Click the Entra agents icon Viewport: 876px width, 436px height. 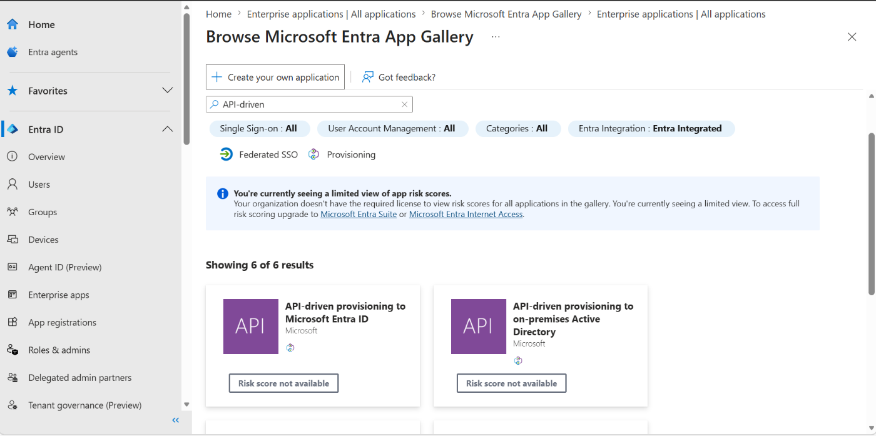[x=13, y=52]
